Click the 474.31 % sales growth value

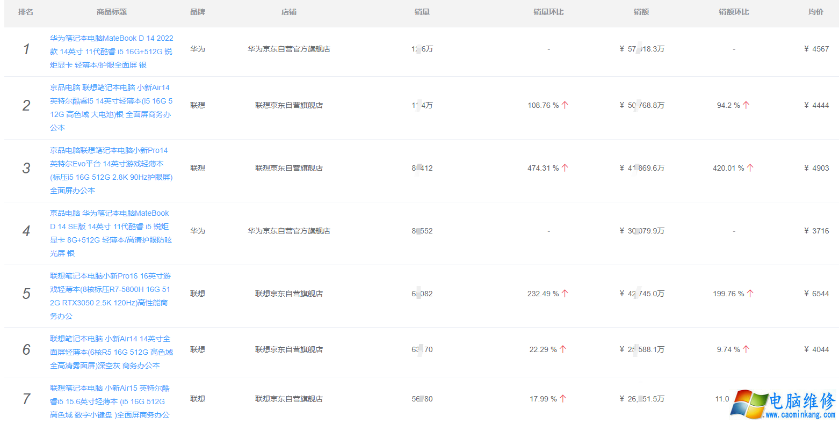[x=543, y=168]
